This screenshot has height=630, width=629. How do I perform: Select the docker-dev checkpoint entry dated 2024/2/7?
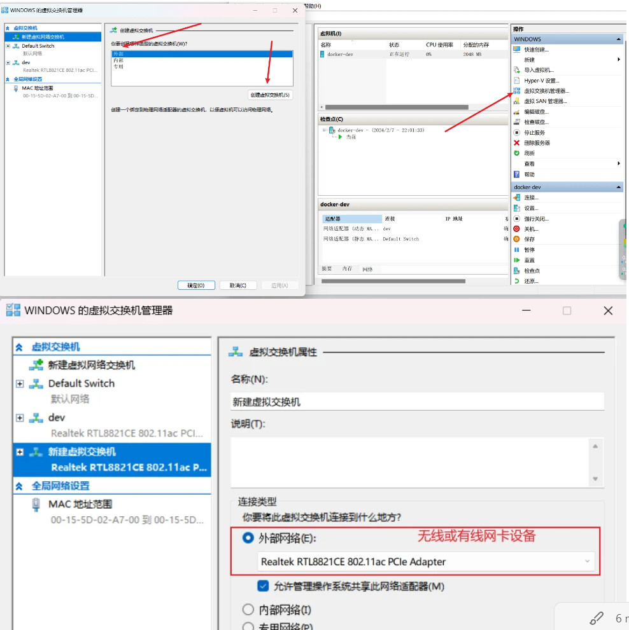(380, 130)
